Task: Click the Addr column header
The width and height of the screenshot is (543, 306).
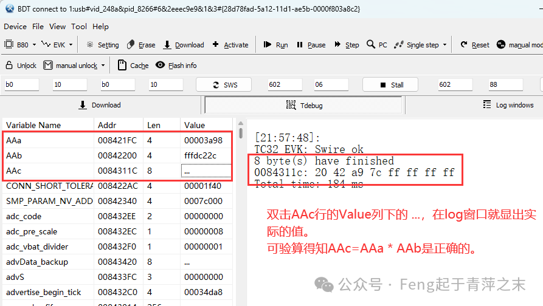Action: pyautogui.click(x=119, y=125)
